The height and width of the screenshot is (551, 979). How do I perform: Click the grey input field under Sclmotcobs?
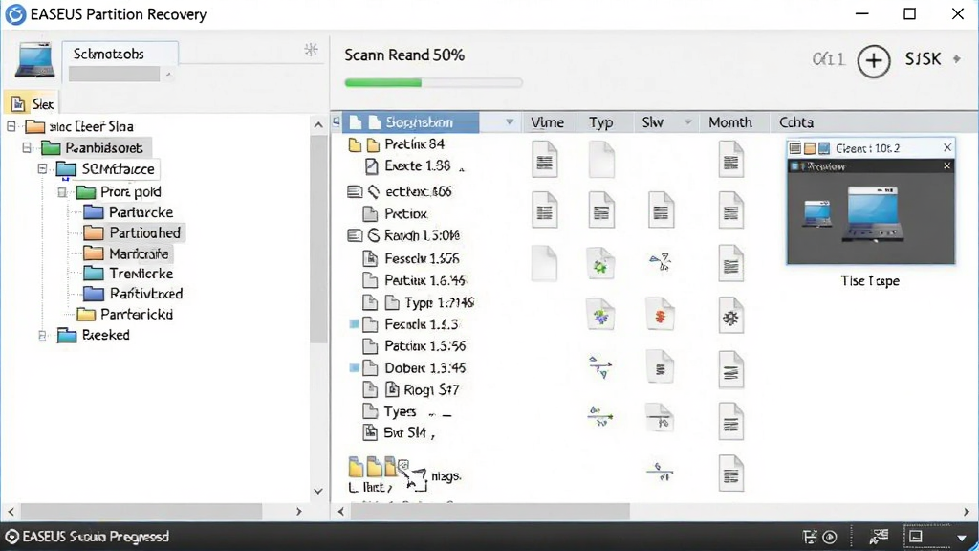(115, 75)
